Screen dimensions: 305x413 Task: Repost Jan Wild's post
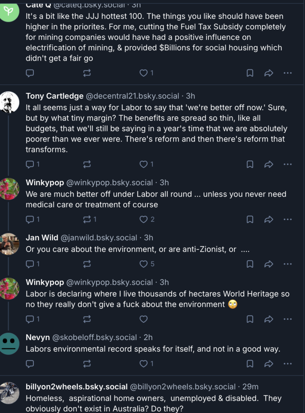(87, 264)
